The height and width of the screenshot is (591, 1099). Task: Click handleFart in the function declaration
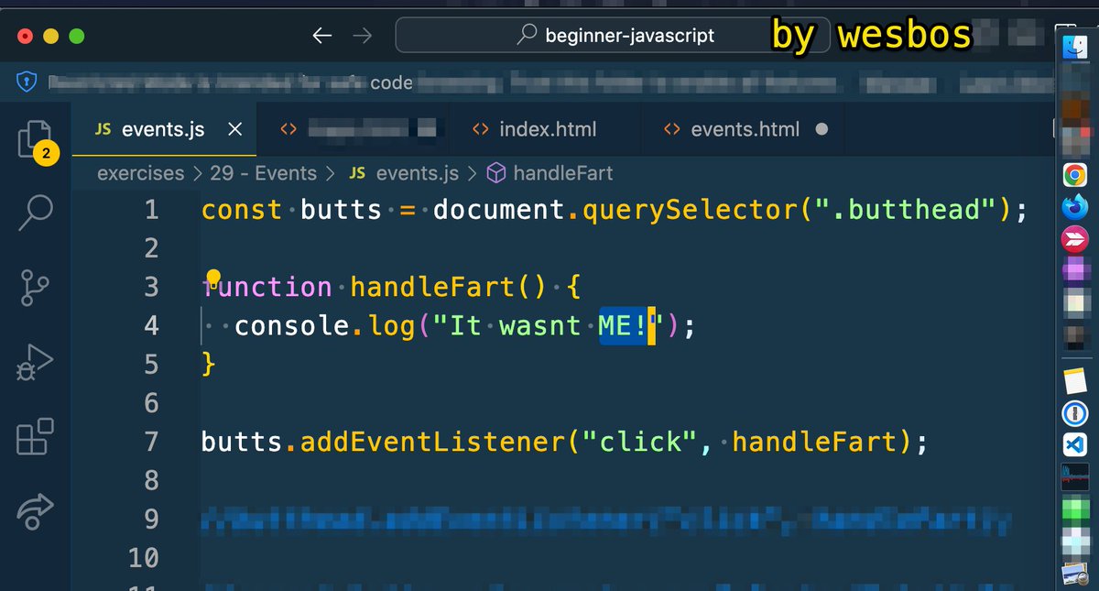click(434, 288)
